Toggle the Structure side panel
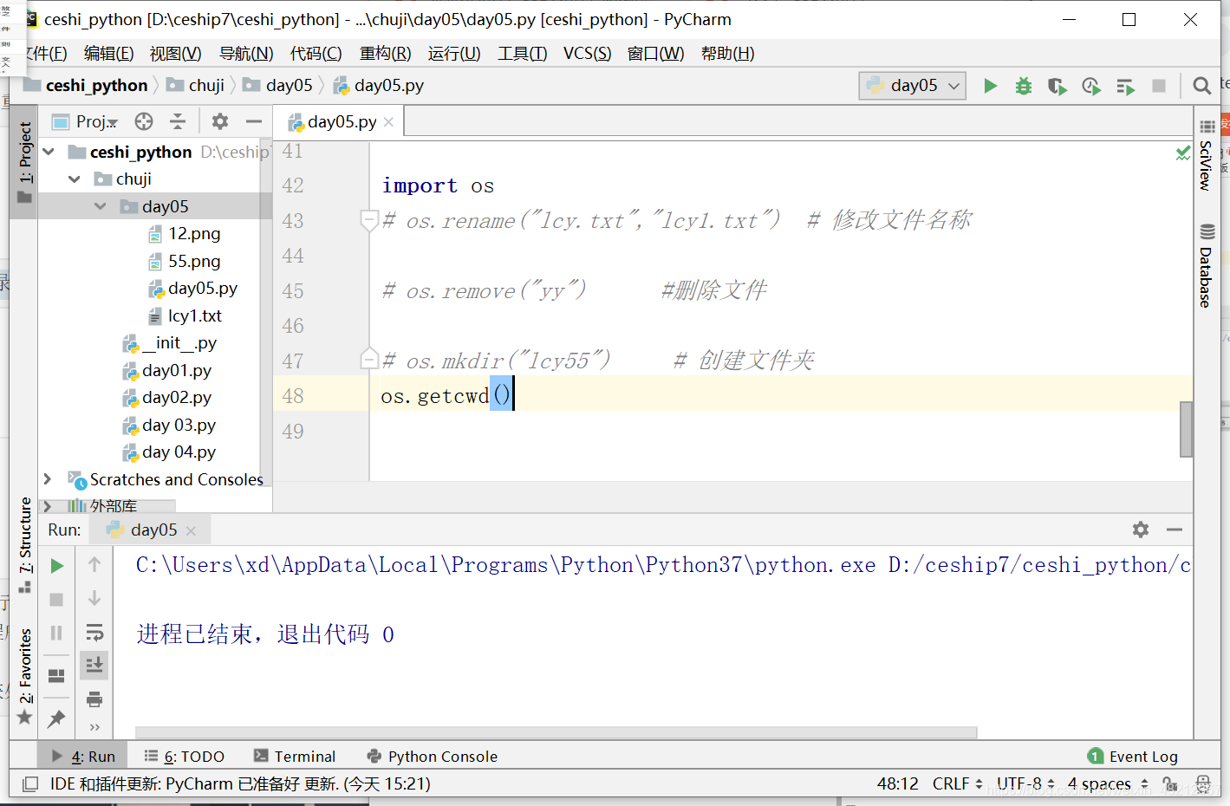This screenshot has height=806, width=1230. (25, 543)
